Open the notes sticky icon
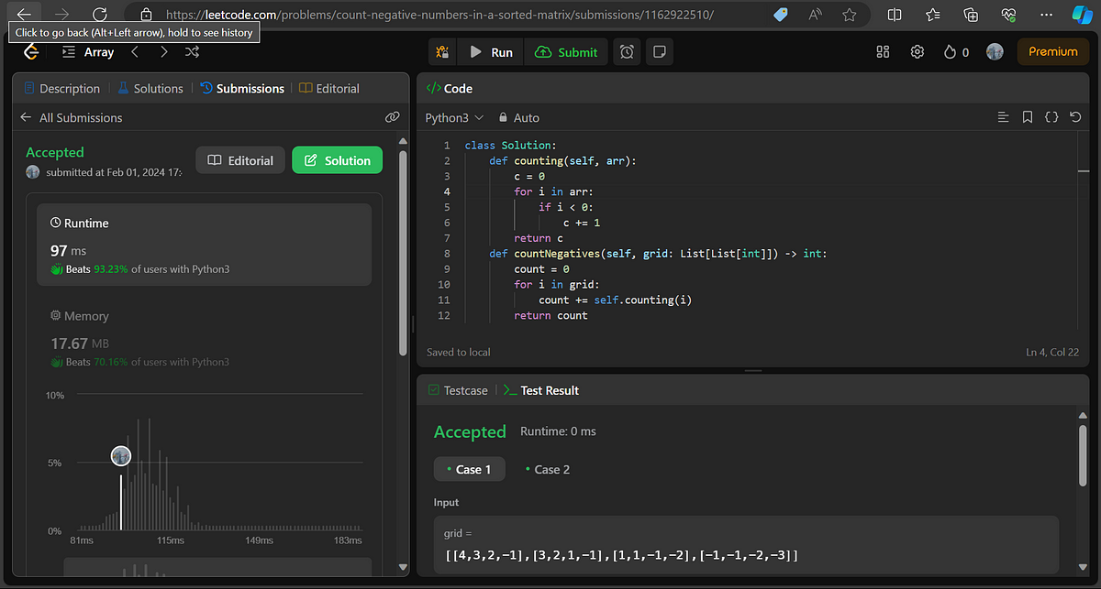 pos(659,52)
